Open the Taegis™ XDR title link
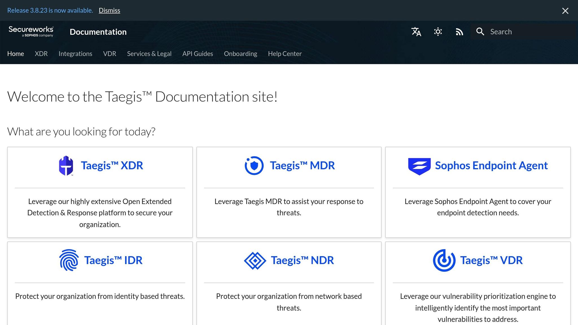This screenshot has height=325, width=578. (x=112, y=166)
